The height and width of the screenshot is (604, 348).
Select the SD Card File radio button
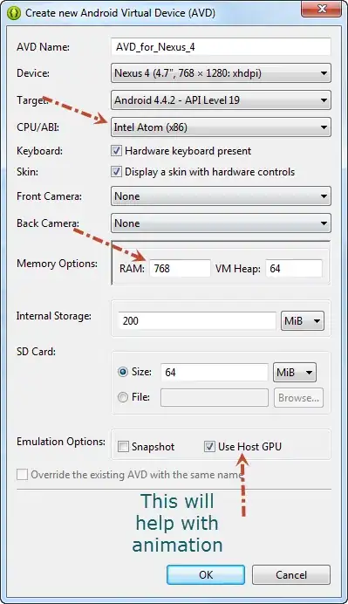click(x=123, y=397)
